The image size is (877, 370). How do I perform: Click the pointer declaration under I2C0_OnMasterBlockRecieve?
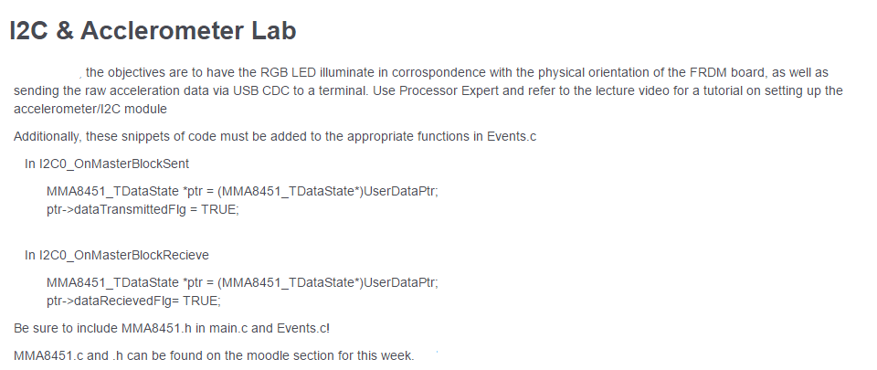242,281
